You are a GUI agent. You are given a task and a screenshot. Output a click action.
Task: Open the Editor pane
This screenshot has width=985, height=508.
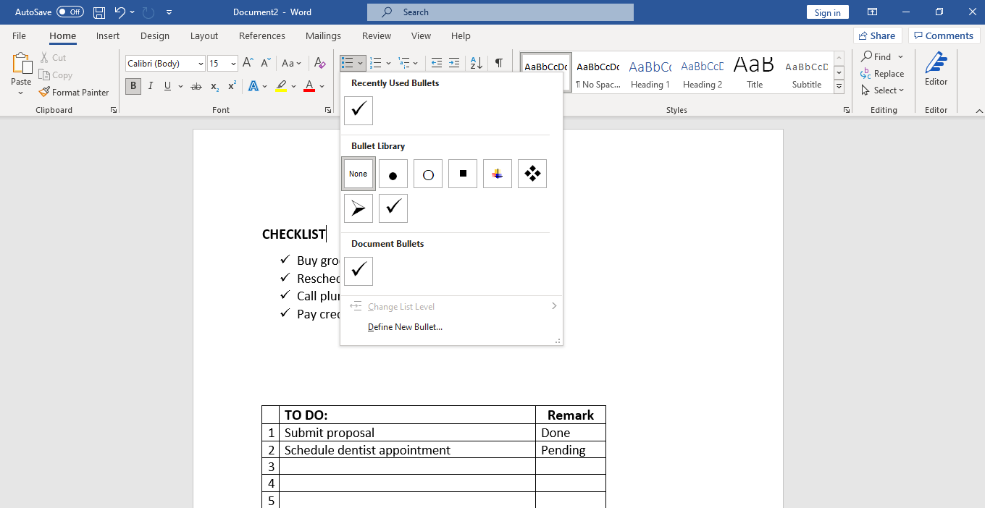[935, 71]
